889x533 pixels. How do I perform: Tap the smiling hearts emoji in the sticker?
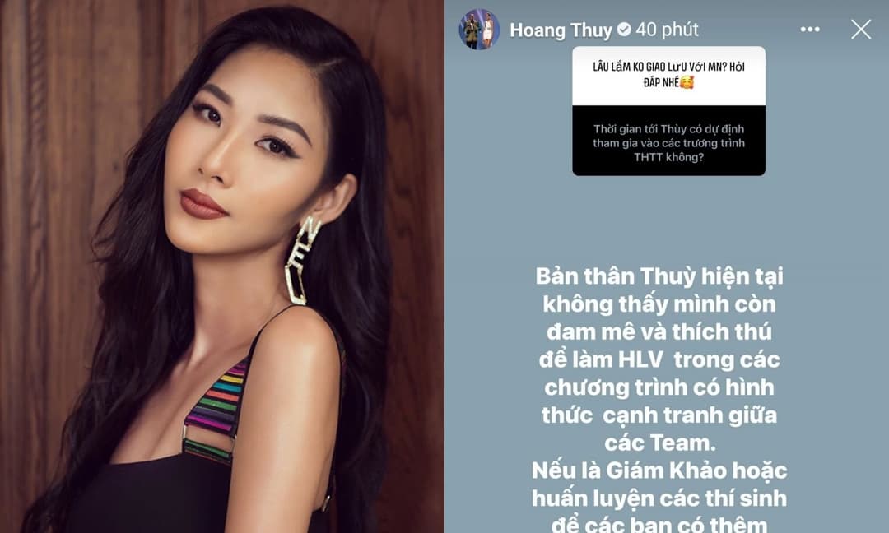[687, 83]
